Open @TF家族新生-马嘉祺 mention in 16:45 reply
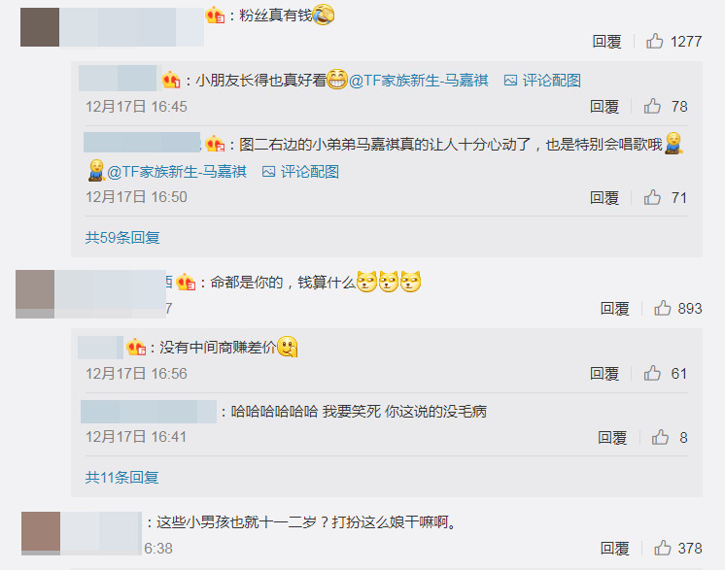The height and width of the screenshot is (570, 725). pyautogui.click(x=419, y=81)
